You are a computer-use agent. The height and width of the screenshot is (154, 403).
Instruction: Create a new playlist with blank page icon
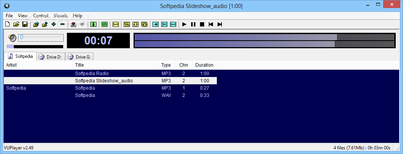click(x=8, y=25)
